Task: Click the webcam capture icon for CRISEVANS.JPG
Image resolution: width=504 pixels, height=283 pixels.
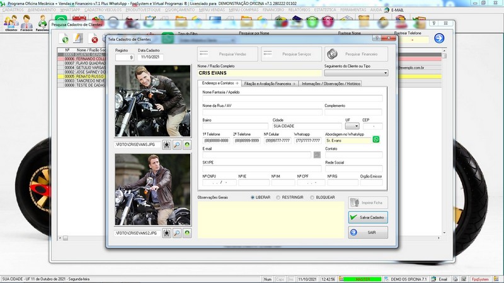Action: point(166,145)
